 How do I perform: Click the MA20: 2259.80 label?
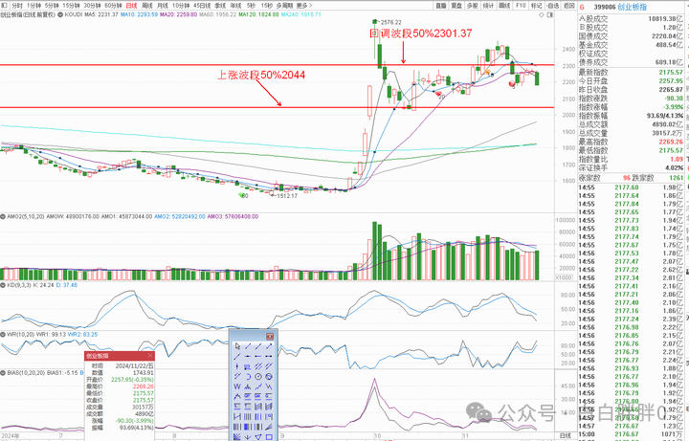point(178,14)
